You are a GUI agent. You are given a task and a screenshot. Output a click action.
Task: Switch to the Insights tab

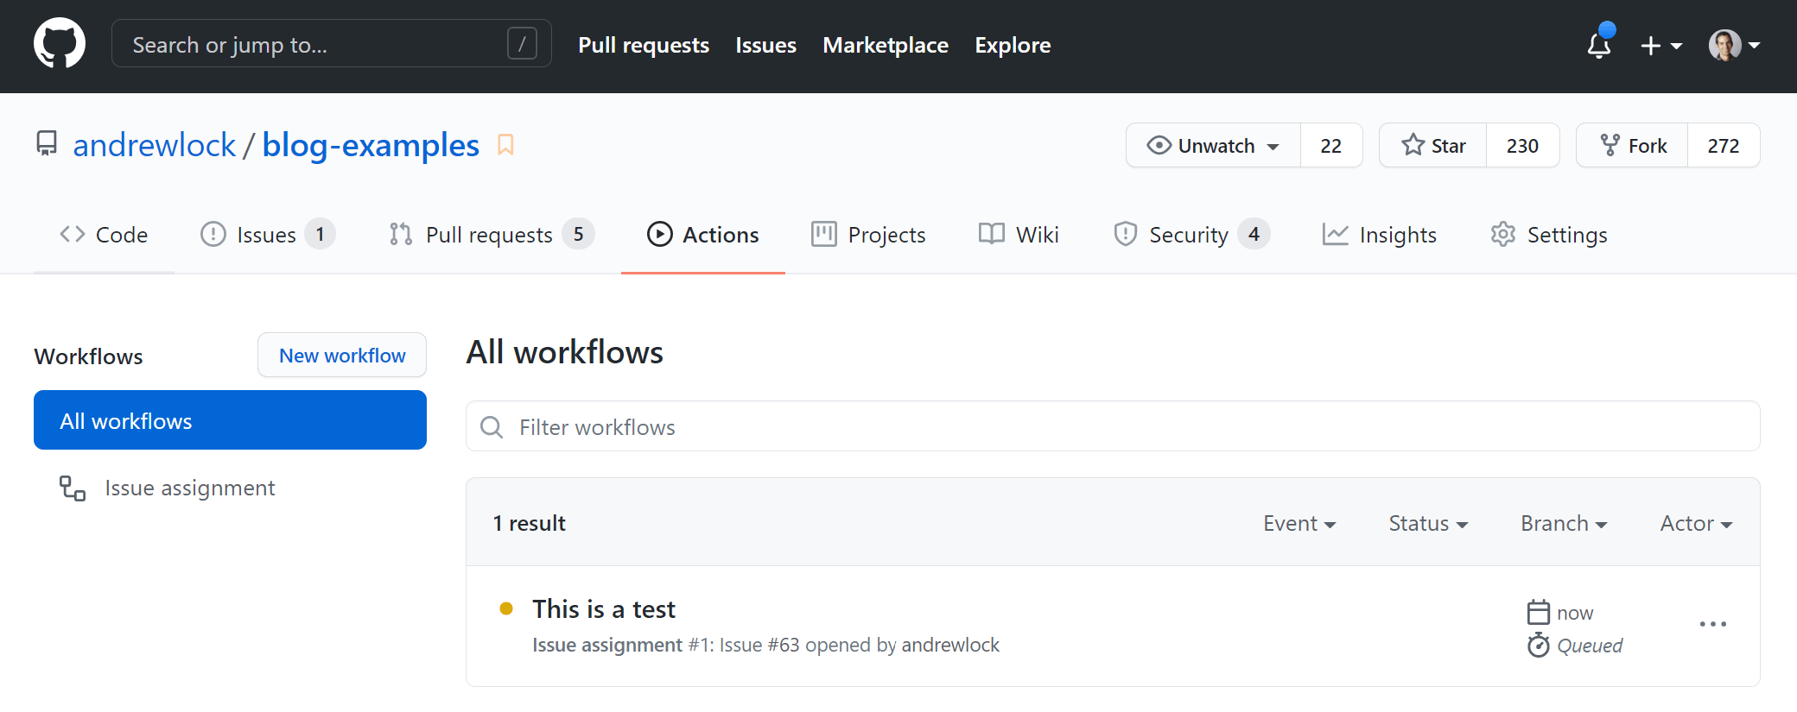click(1379, 235)
